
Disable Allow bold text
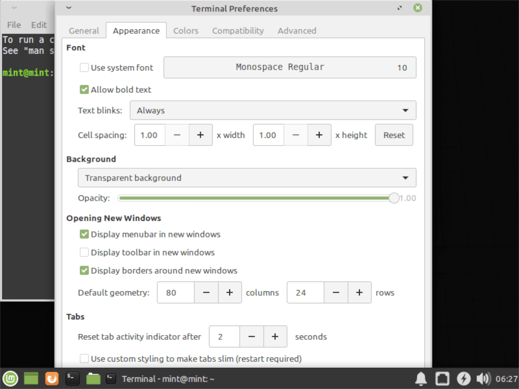84,89
